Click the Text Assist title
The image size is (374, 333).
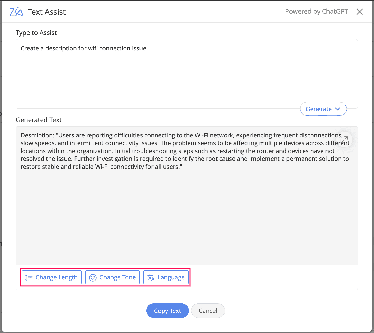point(47,12)
